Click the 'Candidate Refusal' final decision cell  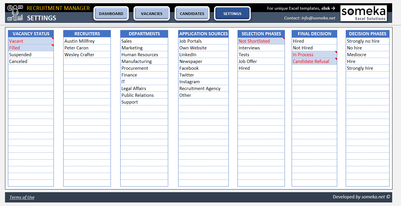click(x=314, y=62)
